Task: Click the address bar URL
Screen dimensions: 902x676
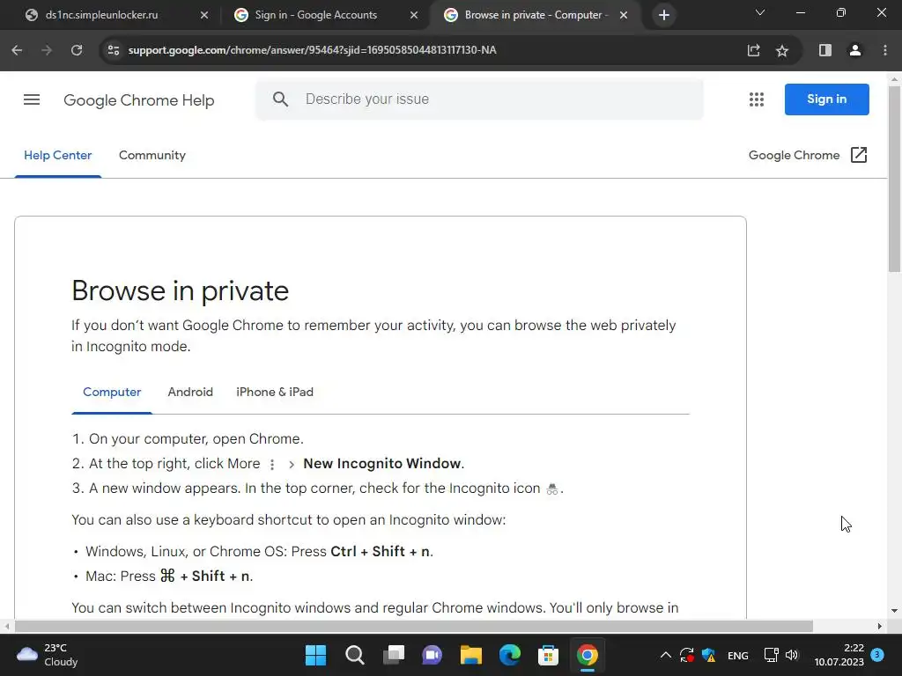Action: tap(312, 50)
